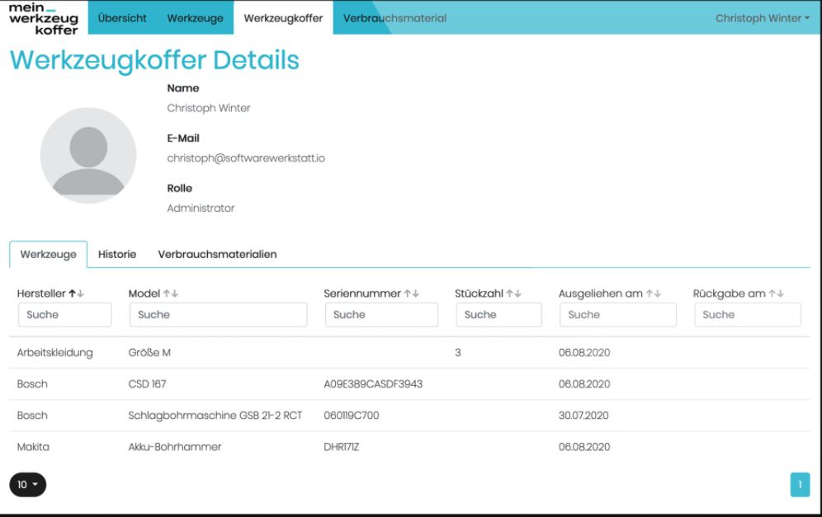Screen dimensions: 822x517
Task: Focus the Stückzahl search field
Action: tap(498, 315)
